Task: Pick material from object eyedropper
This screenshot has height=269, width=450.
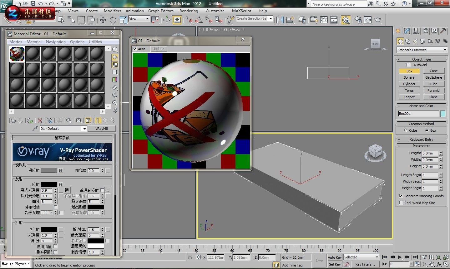Action: pyautogui.click(x=35, y=129)
